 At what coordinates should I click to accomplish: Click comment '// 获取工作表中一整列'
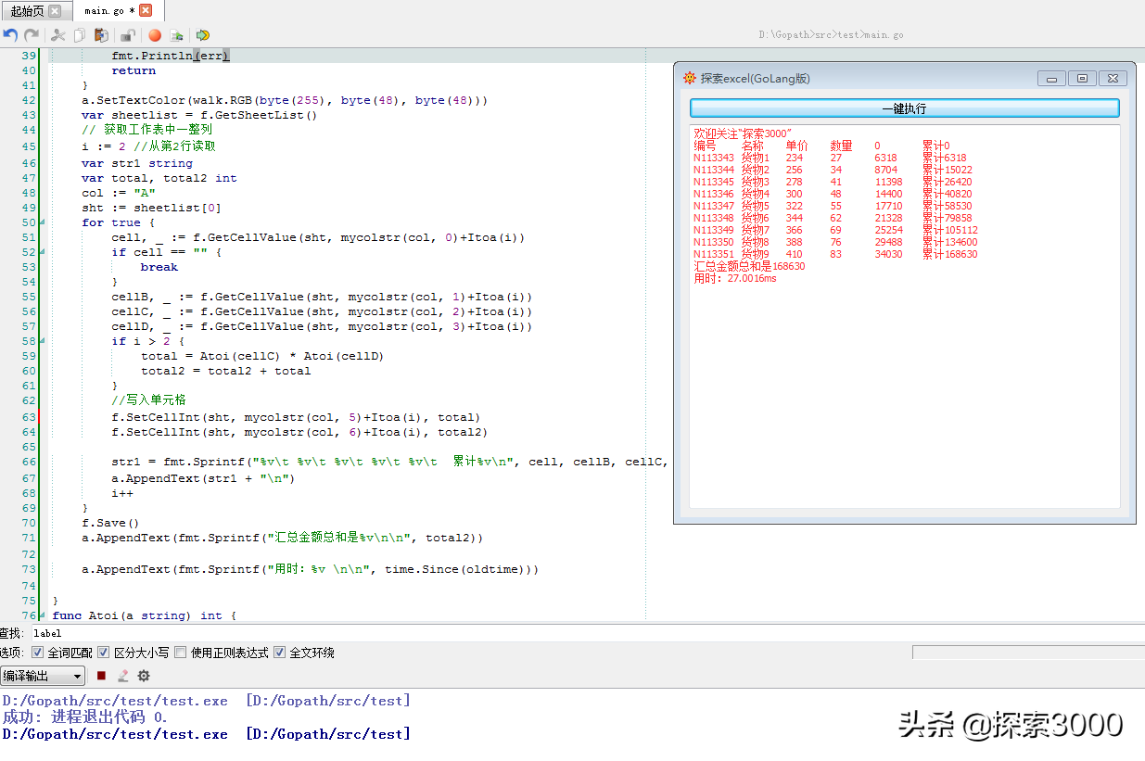coord(146,130)
